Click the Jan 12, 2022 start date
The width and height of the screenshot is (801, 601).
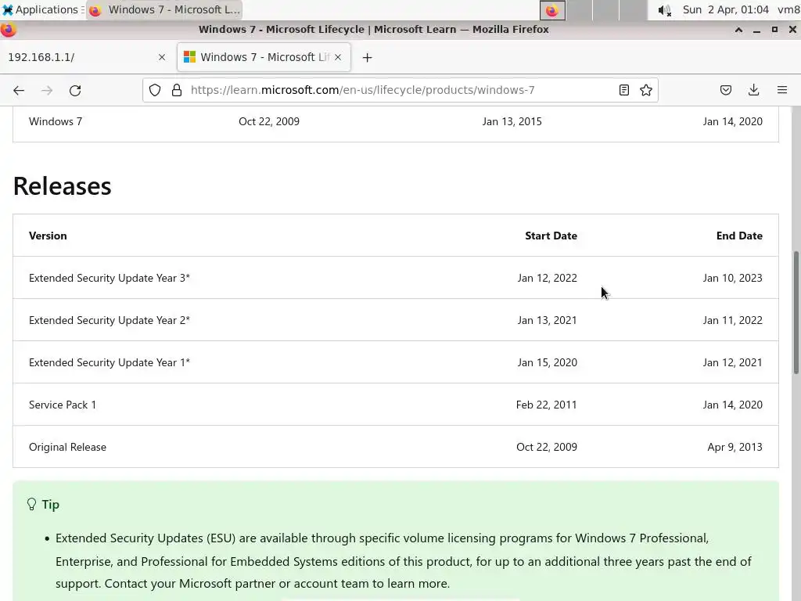pos(547,278)
